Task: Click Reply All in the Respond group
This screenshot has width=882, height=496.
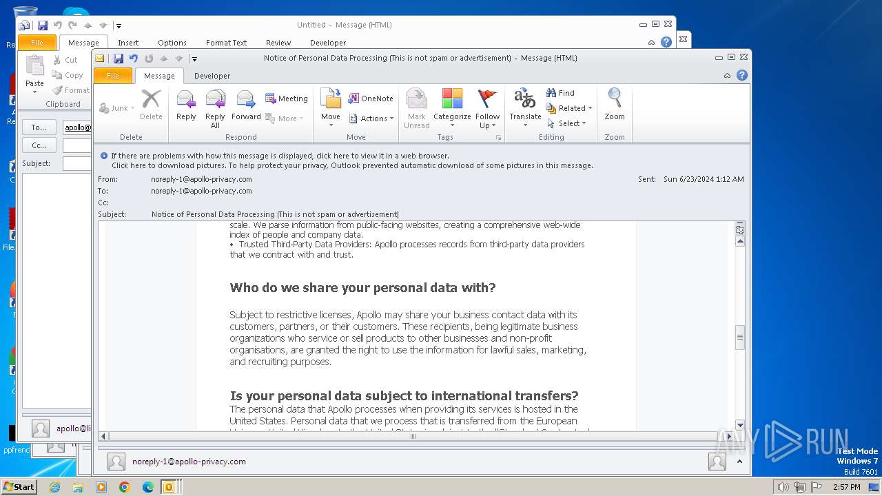Action: (215, 109)
